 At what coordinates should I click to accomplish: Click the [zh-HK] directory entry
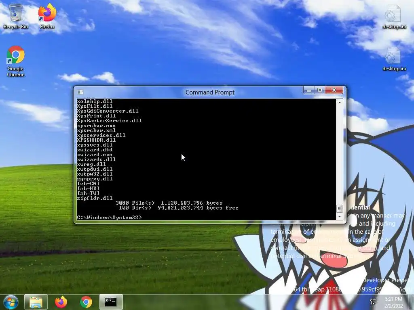pyautogui.click(x=89, y=189)
